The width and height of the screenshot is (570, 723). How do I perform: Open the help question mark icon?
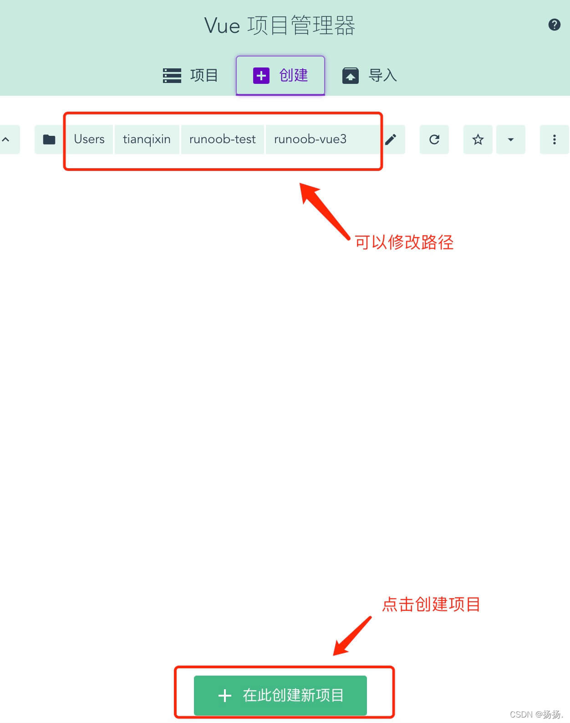554,25
